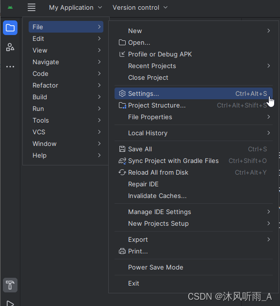Click the gear icon beside Settings
Screen dimensions: 280x306
point(122,94)
